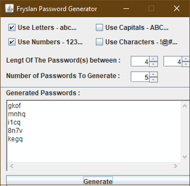The image size is (190, 186).
Task: Enable Use Characters checkbox
Action: click(x=99, y=42)
